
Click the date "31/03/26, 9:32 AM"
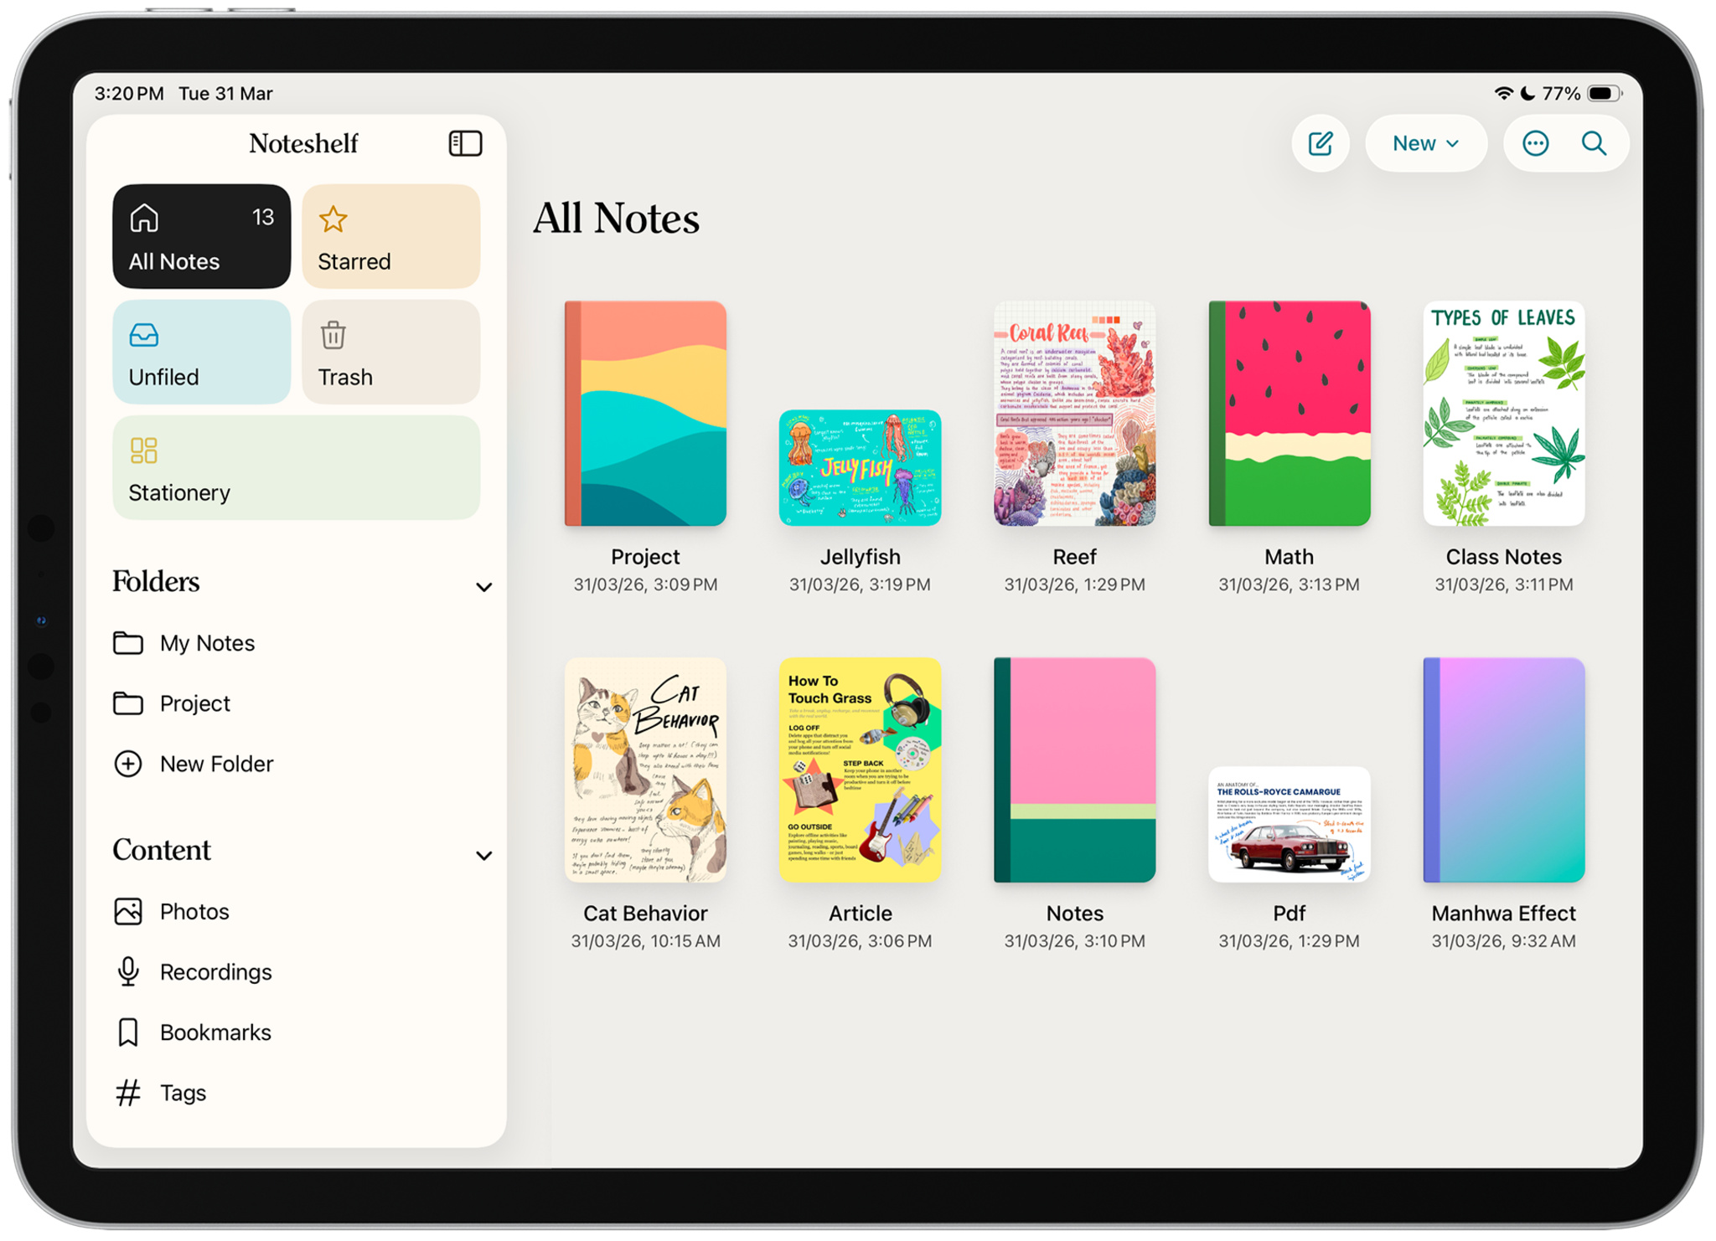(x=1503, y=941)
